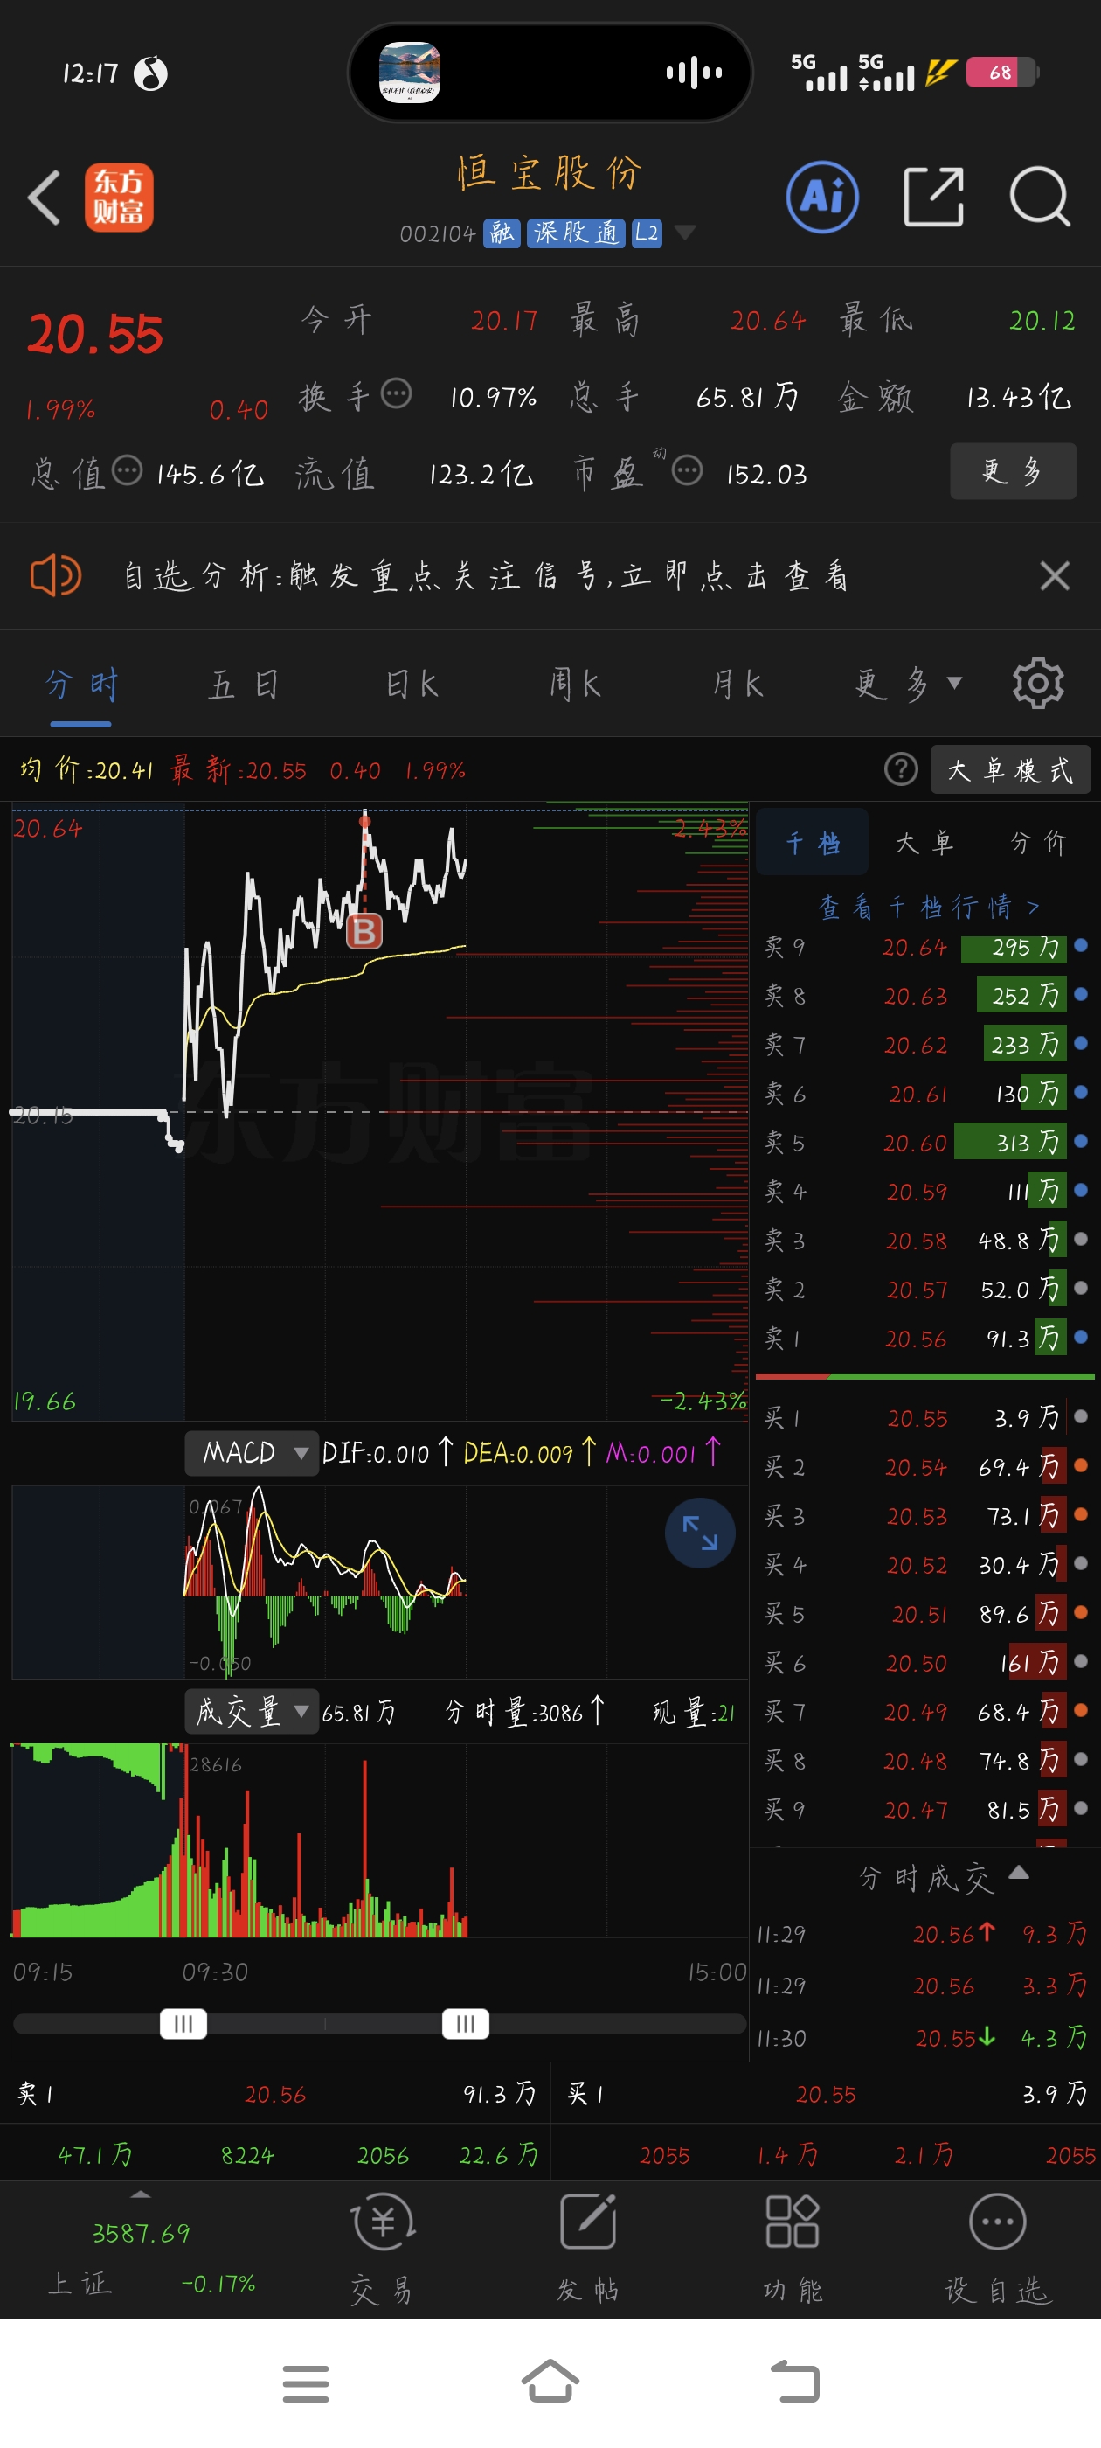
Task: Switch to 分价 tab
Action: click(1037, 842)
